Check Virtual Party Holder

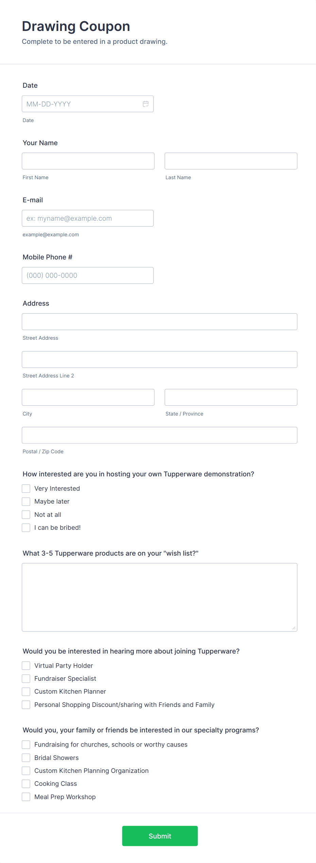pos(26,665)
